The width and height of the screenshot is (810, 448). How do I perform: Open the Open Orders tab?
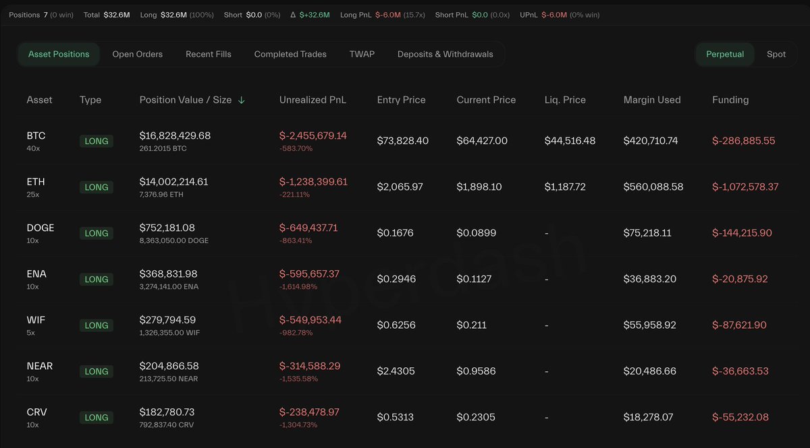[x=137, y=54]
